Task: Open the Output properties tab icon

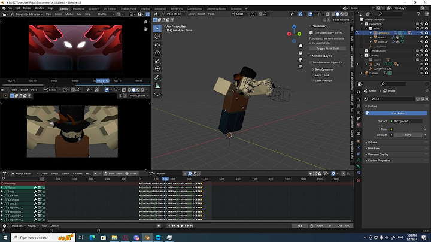Action: 359,106
